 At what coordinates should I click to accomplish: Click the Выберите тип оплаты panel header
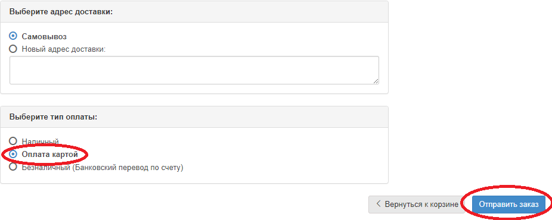tap(194, 117)
